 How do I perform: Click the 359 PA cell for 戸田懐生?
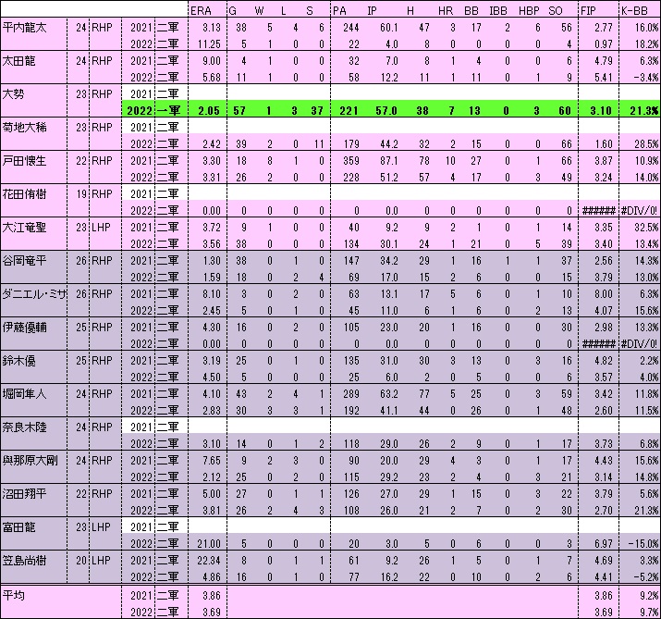[351, 161]
